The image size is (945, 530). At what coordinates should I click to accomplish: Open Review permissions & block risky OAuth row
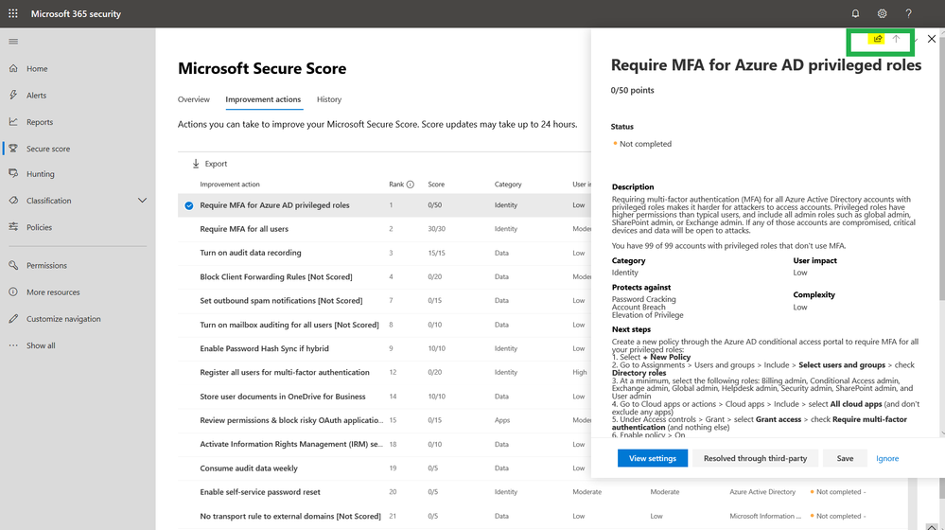(384, 420)
